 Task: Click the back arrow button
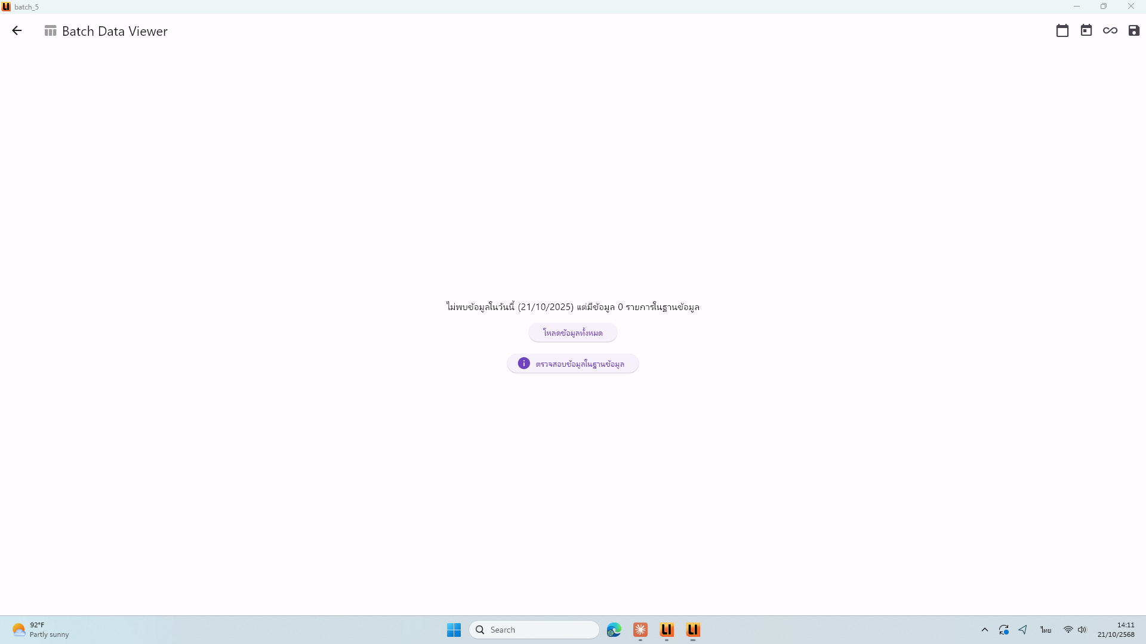17,31
